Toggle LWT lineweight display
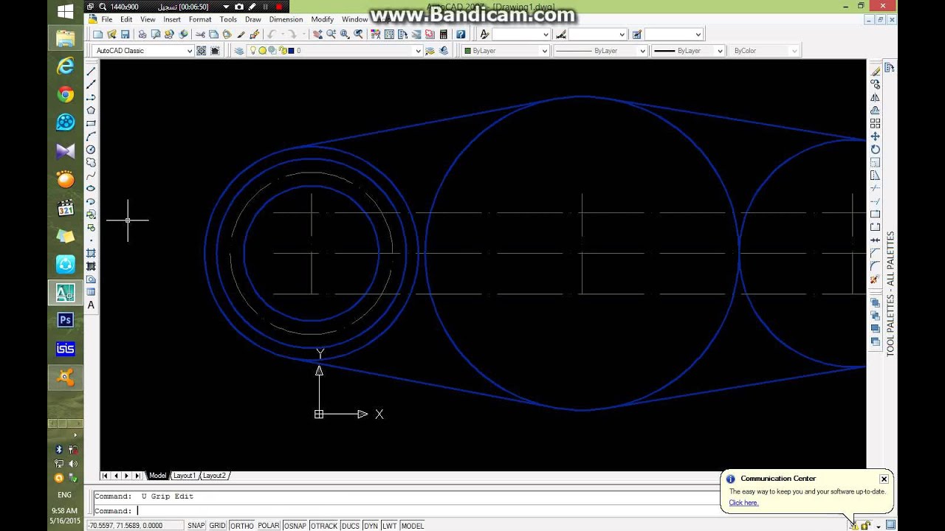This screenshot has height=531, width=945. [x=389, y=526]
